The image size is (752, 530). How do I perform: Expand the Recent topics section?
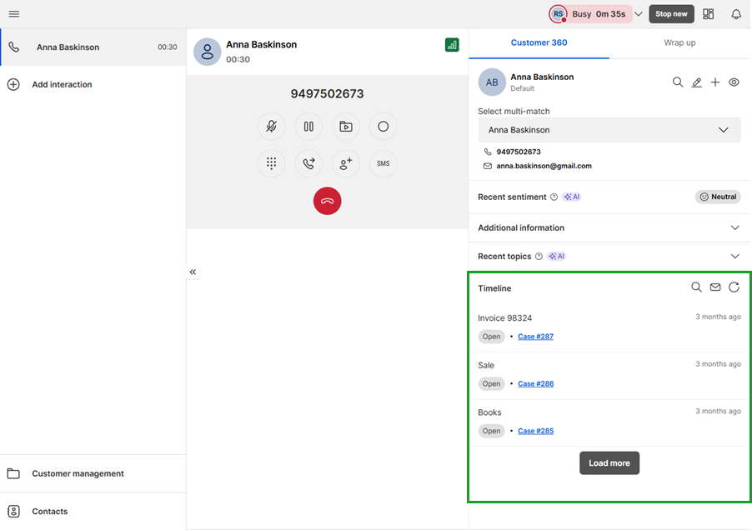point(734,257)
